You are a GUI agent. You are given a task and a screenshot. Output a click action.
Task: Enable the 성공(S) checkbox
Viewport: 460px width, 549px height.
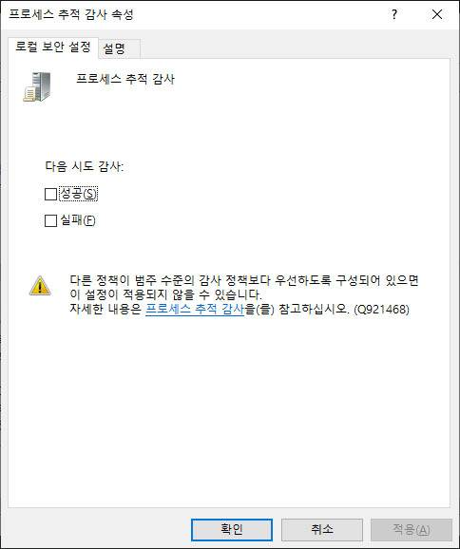pyautogui.click(x=50, y=194)
